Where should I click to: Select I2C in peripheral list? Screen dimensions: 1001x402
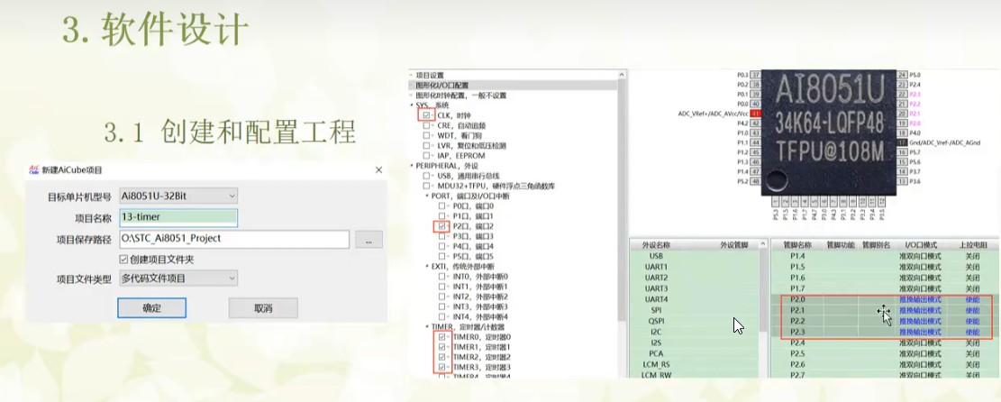pyautogui.click(x=656, y=332)
